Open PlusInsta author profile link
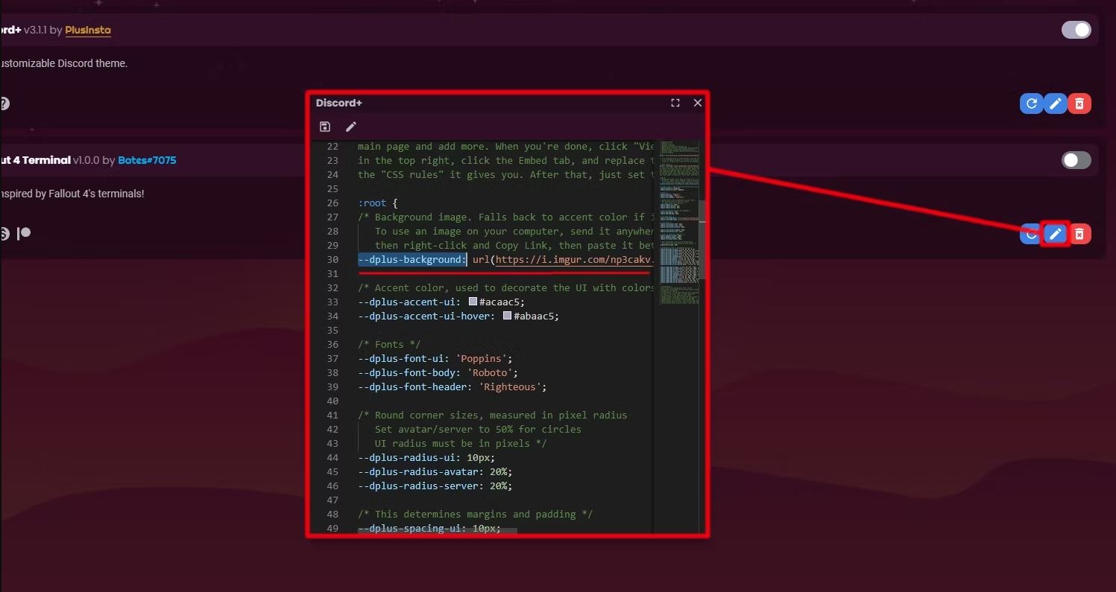 tap(88, 31)
